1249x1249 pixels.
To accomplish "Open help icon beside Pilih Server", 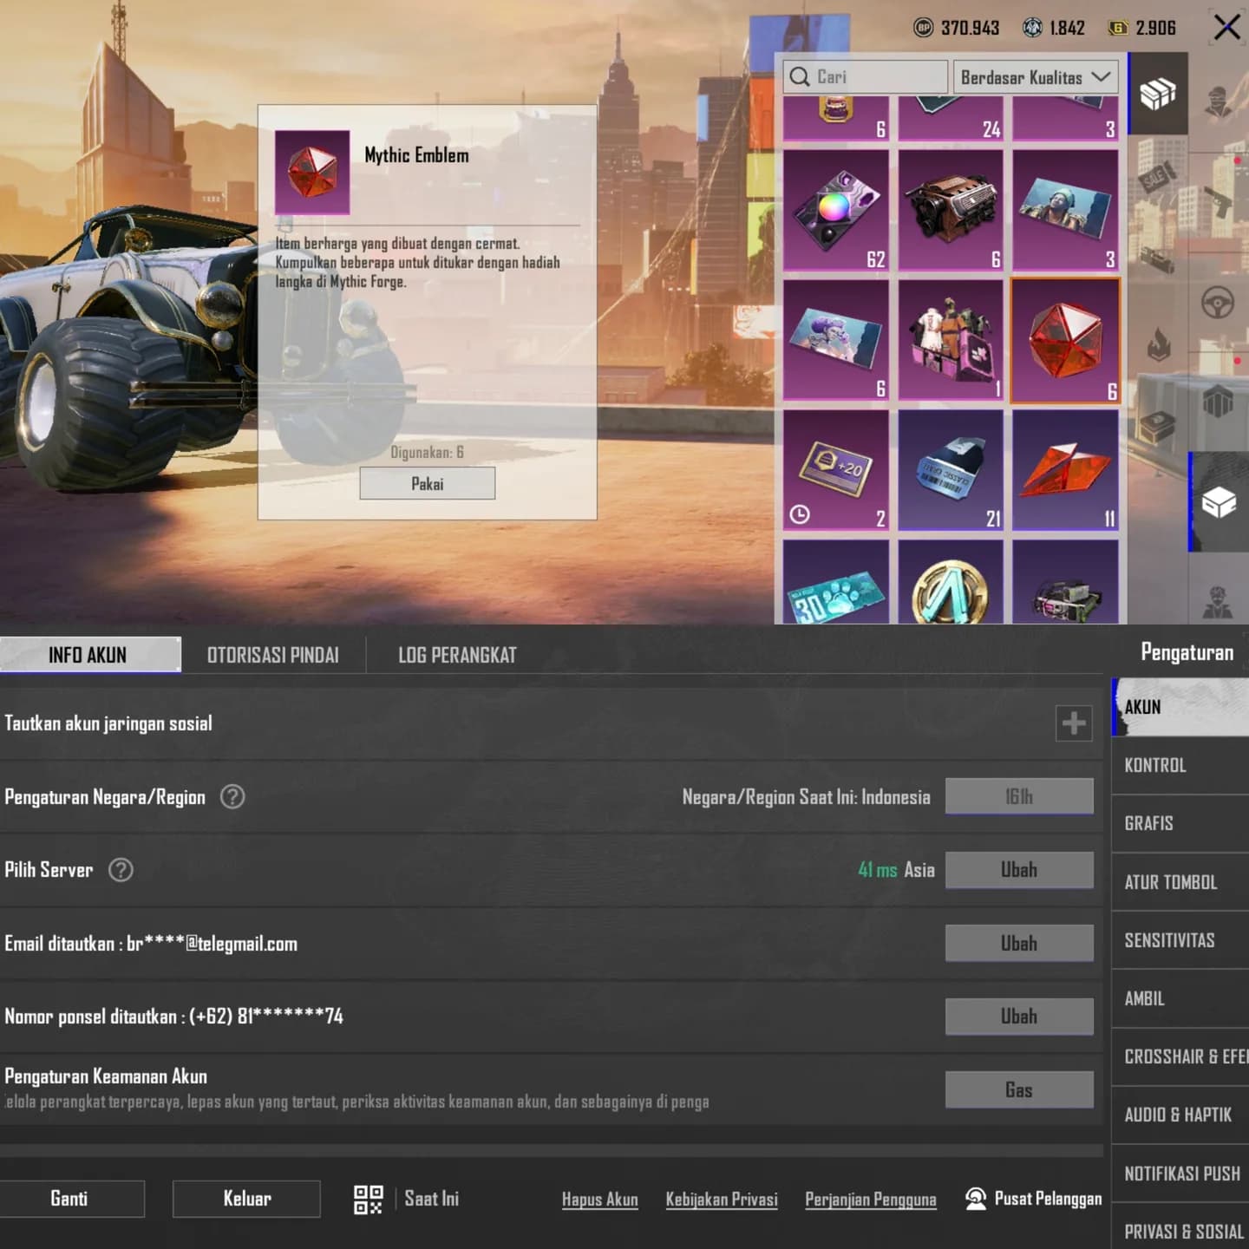I will (x=121, y=870).
